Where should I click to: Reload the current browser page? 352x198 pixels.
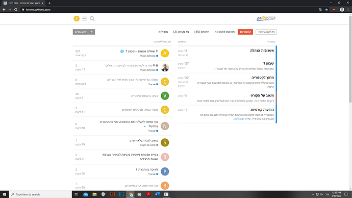coord(16,10)
